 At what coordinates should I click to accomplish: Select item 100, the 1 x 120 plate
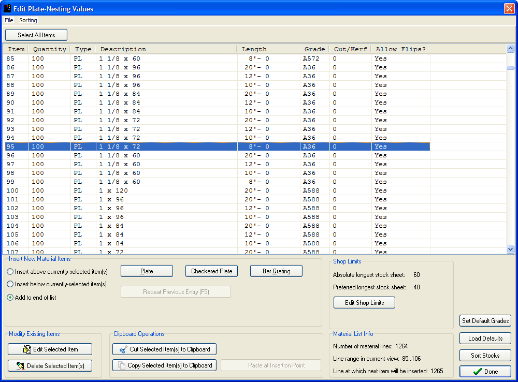(217, 190)
